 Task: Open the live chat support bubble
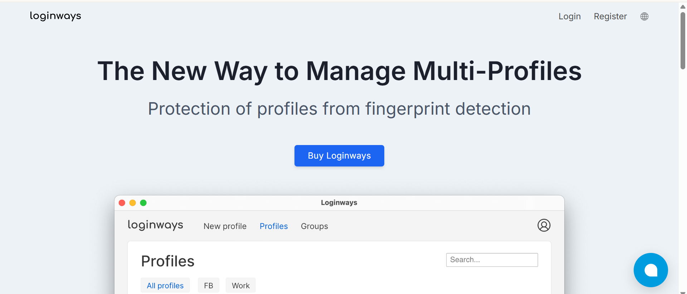click(x=651, y=270)
